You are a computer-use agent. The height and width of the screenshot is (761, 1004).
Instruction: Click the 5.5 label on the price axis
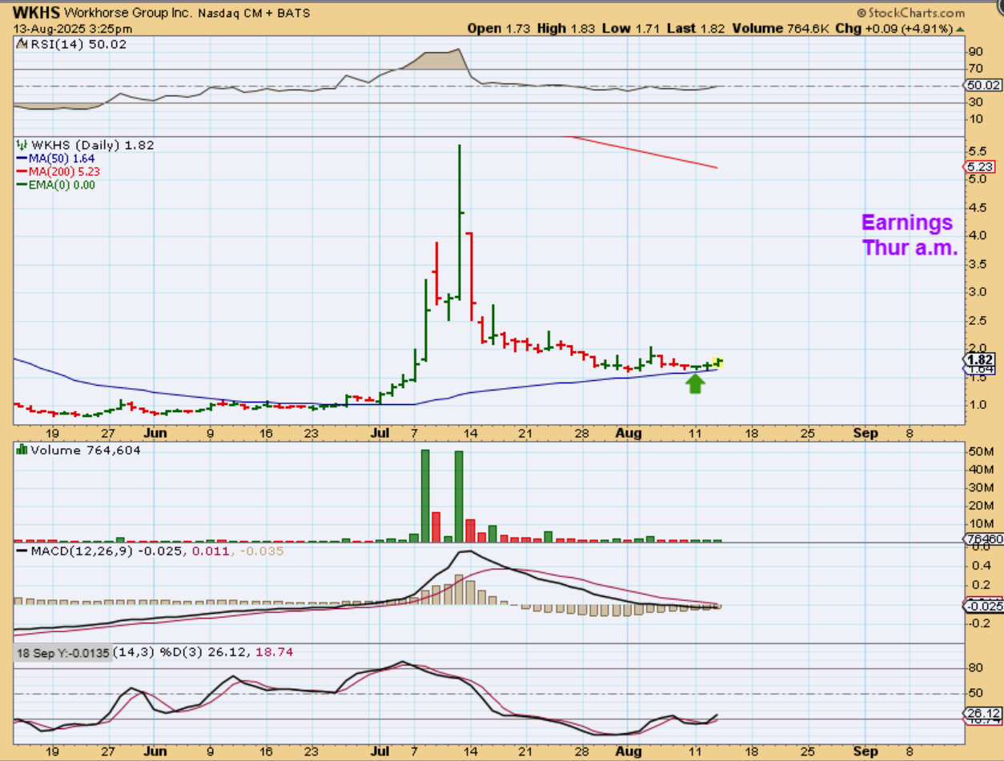click(x=977, y=151)
